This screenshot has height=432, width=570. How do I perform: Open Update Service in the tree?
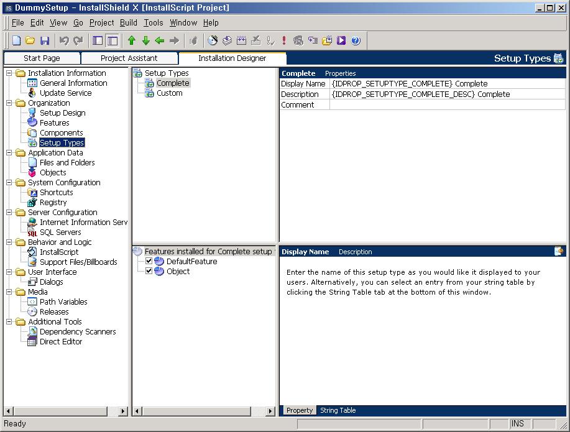coord(65,93)
